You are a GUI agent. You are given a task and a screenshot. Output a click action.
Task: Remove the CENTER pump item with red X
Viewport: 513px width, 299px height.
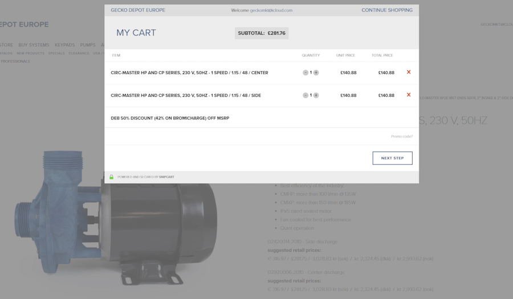pyautogui.click(x=409, y=72)
